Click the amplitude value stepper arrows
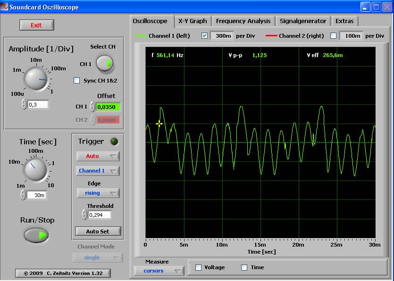 click(24, 104)
